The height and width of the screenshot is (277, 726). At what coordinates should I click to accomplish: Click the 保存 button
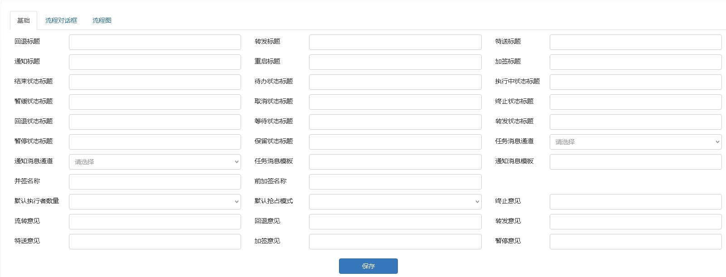[x=368, y=266]
